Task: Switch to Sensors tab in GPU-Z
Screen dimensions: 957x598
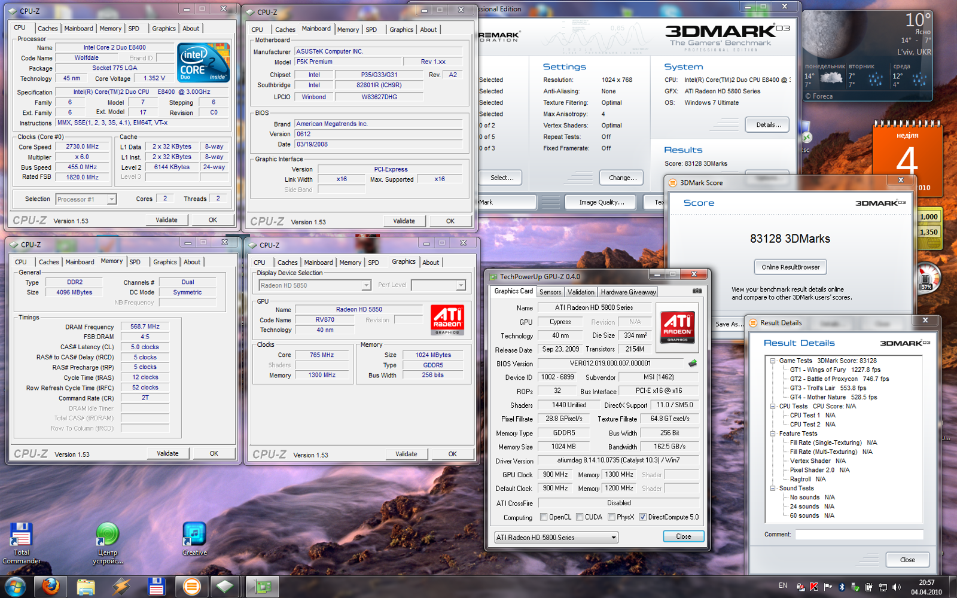Action: 550,292
